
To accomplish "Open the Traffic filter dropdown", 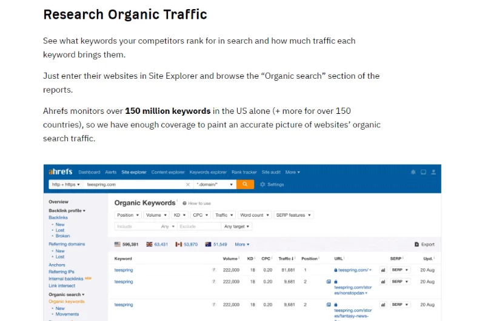I will click(x=224, y=215).
